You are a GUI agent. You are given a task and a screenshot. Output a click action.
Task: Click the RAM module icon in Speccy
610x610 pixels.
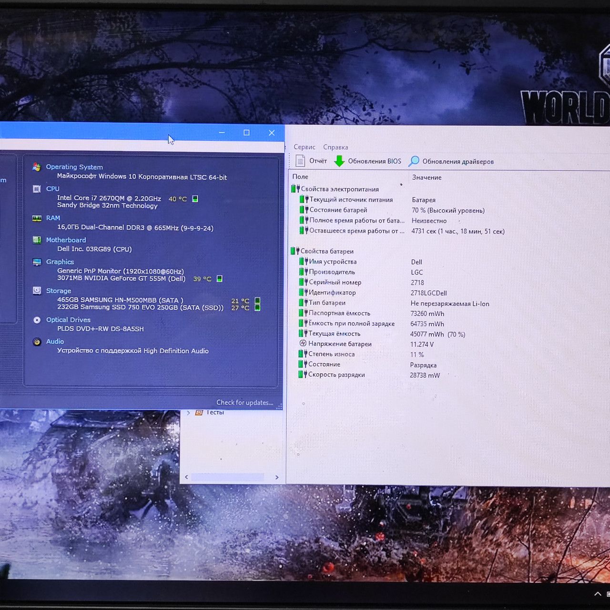[x=37, y=218]
